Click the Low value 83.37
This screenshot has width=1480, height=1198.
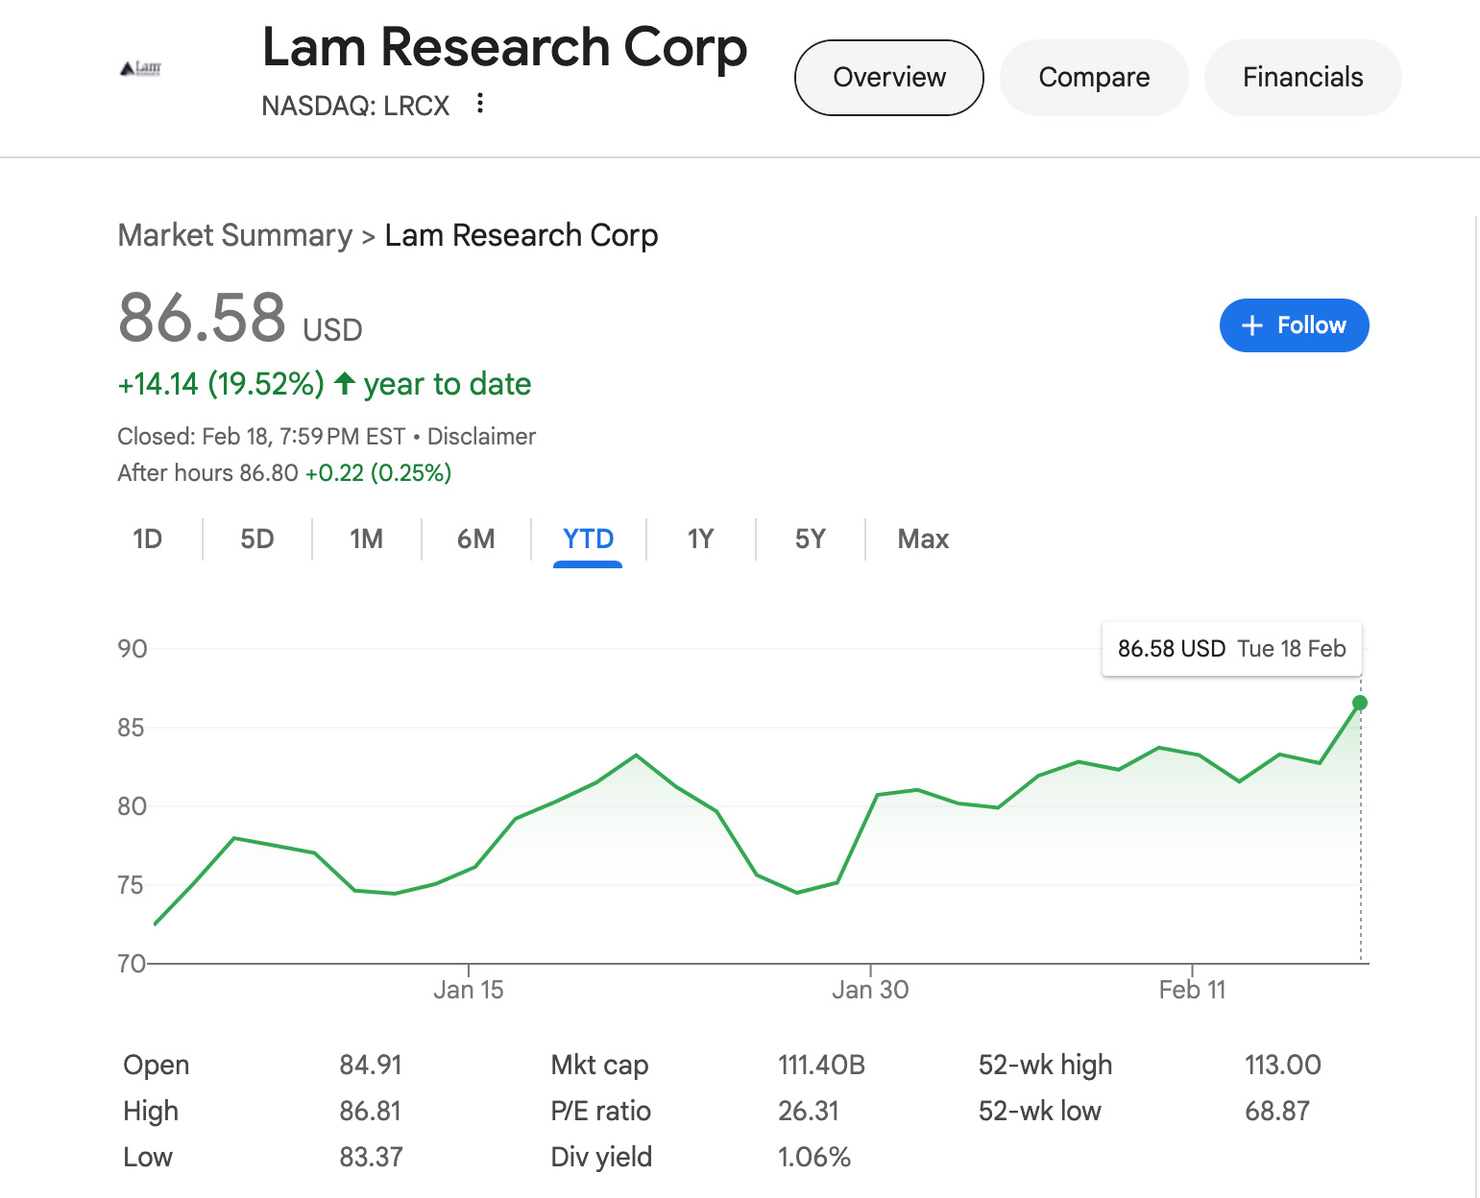pos(371,1157)
